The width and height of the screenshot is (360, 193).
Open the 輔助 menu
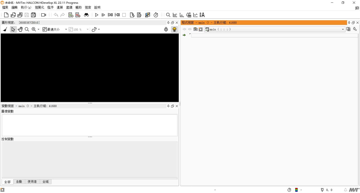(x=78, y=7)
